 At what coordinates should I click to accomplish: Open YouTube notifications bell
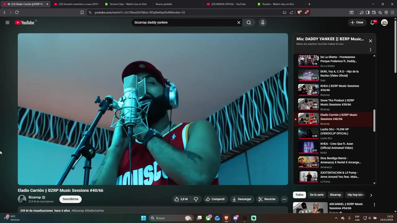373,23
